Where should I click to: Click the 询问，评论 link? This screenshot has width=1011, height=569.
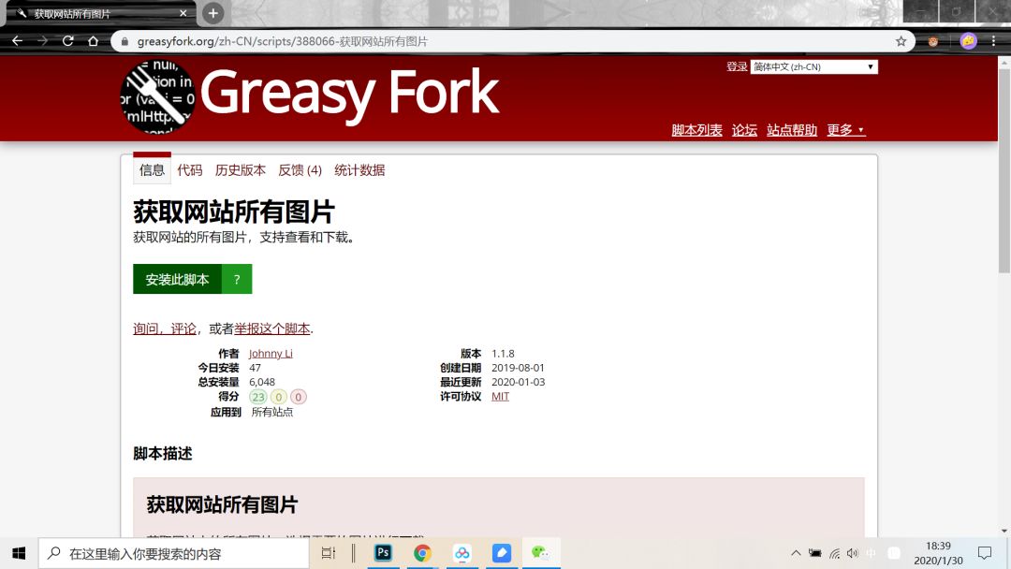click(x=165, y=328)
